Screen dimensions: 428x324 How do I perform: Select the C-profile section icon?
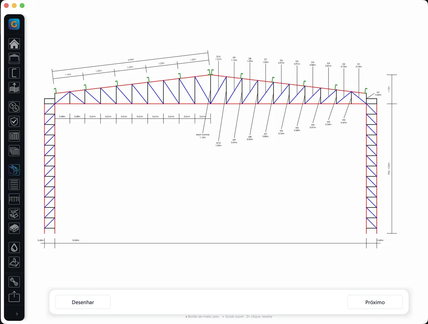point(14,73)
